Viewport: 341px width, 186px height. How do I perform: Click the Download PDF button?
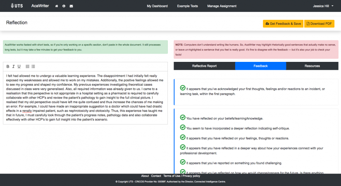click(x=319, y=24)
